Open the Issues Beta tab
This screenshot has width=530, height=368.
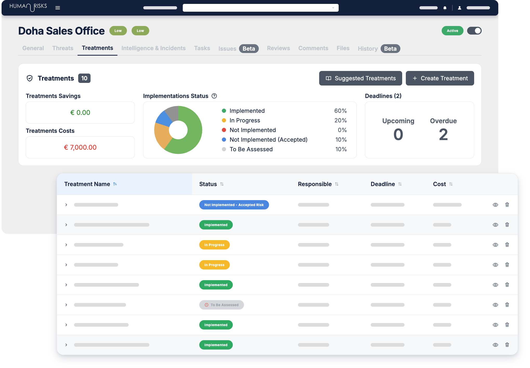pyautogui.click(x=239, y=49)
